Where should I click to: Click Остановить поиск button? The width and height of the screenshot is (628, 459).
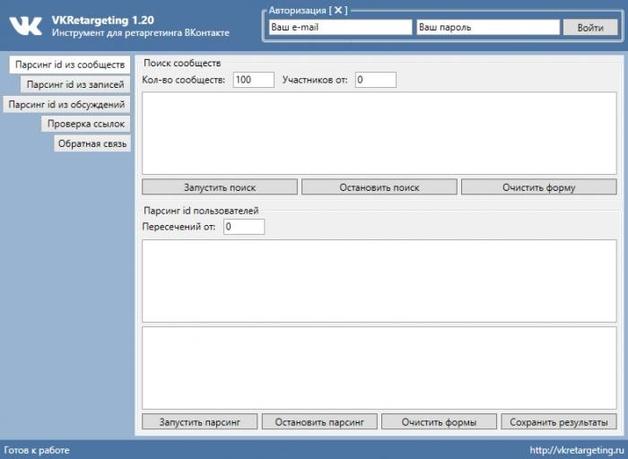click(379, 187)
